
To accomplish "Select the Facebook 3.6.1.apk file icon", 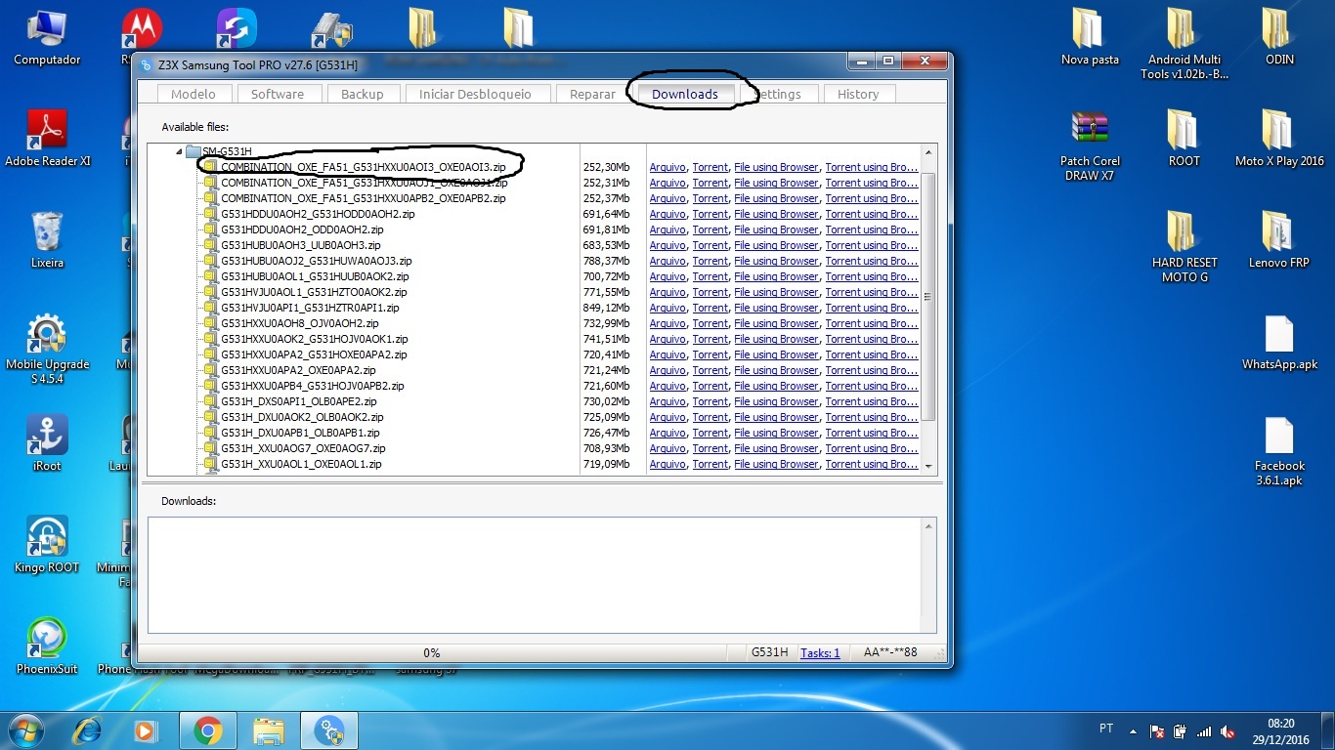I will point(1279,451).
